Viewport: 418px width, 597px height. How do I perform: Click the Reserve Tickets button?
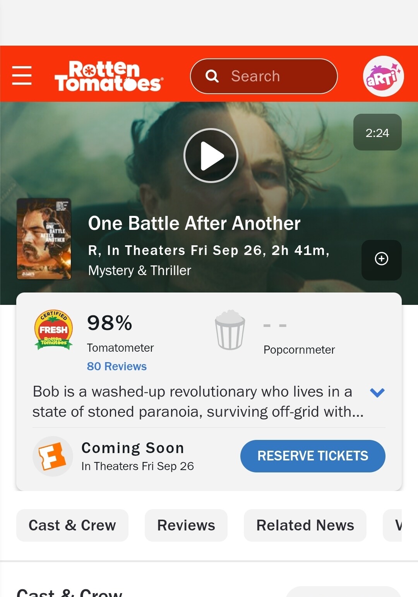pyautogui.click(x=313, y=456)
